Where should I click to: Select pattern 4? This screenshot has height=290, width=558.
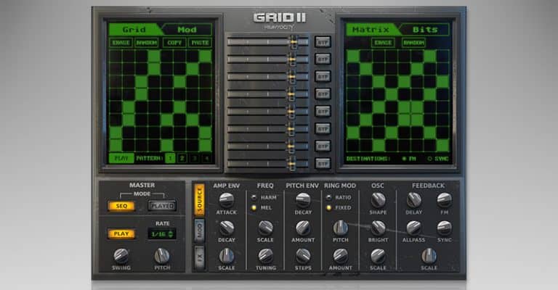206,158
